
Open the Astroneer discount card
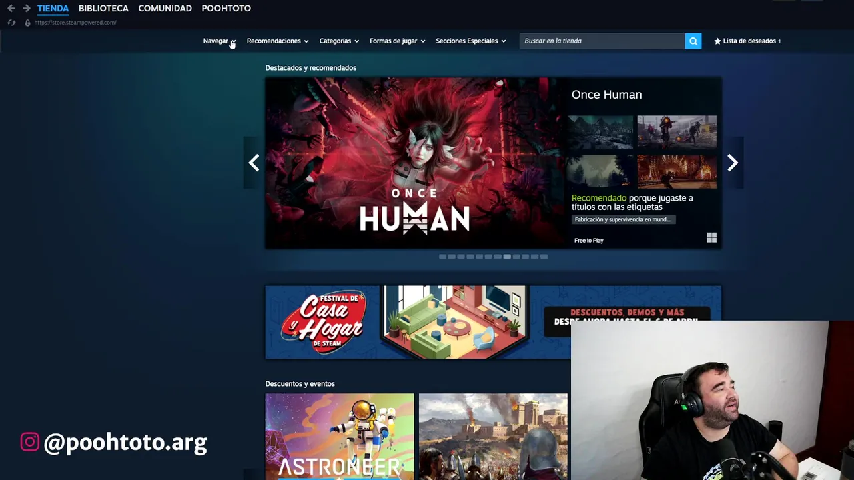[x=340, y=437]
